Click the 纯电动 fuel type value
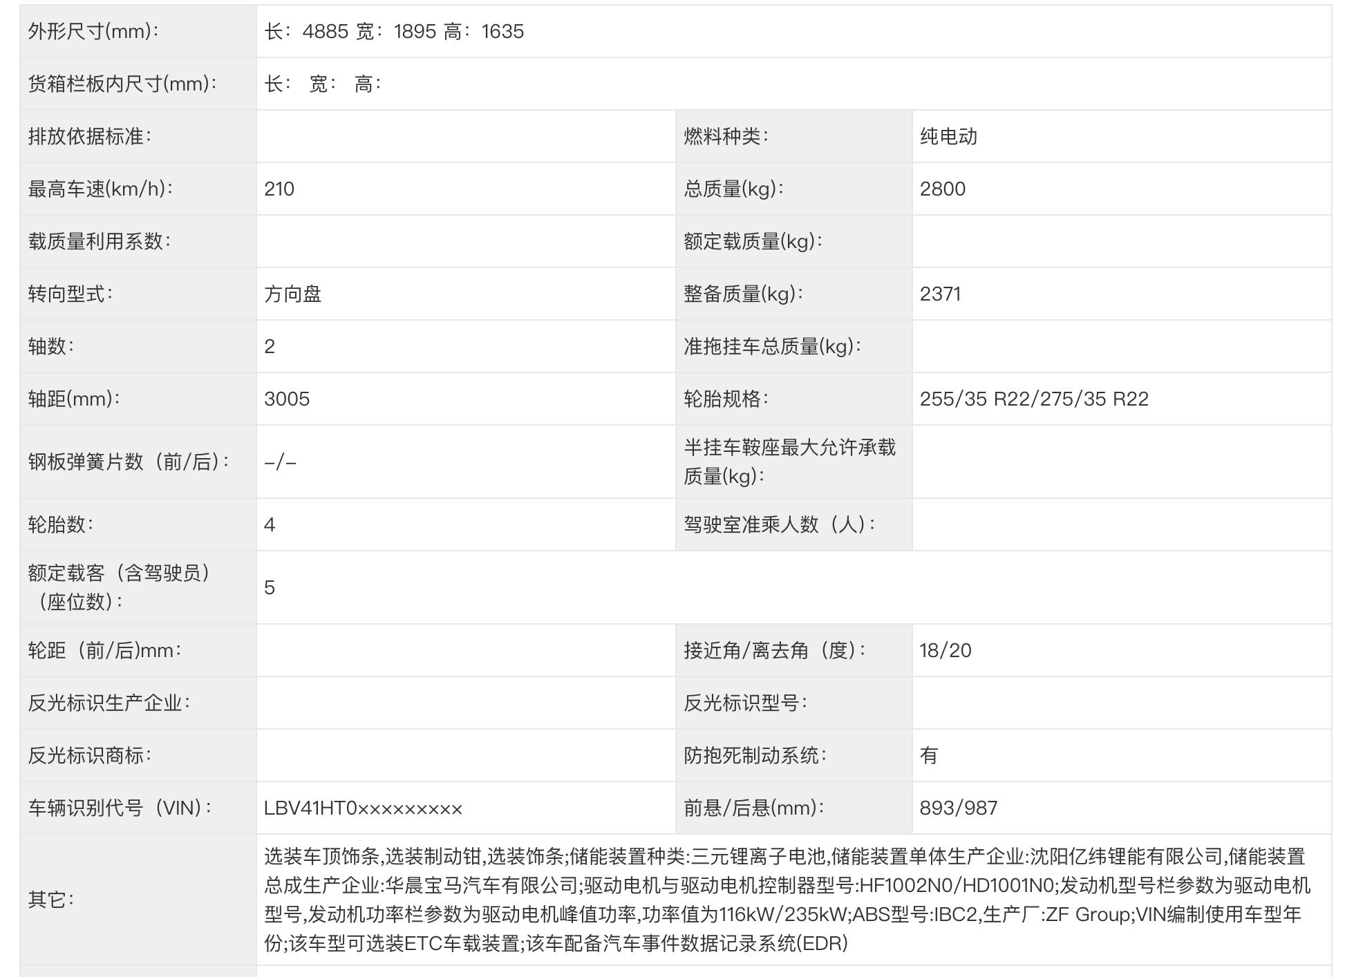 click(x=948, y=137)
